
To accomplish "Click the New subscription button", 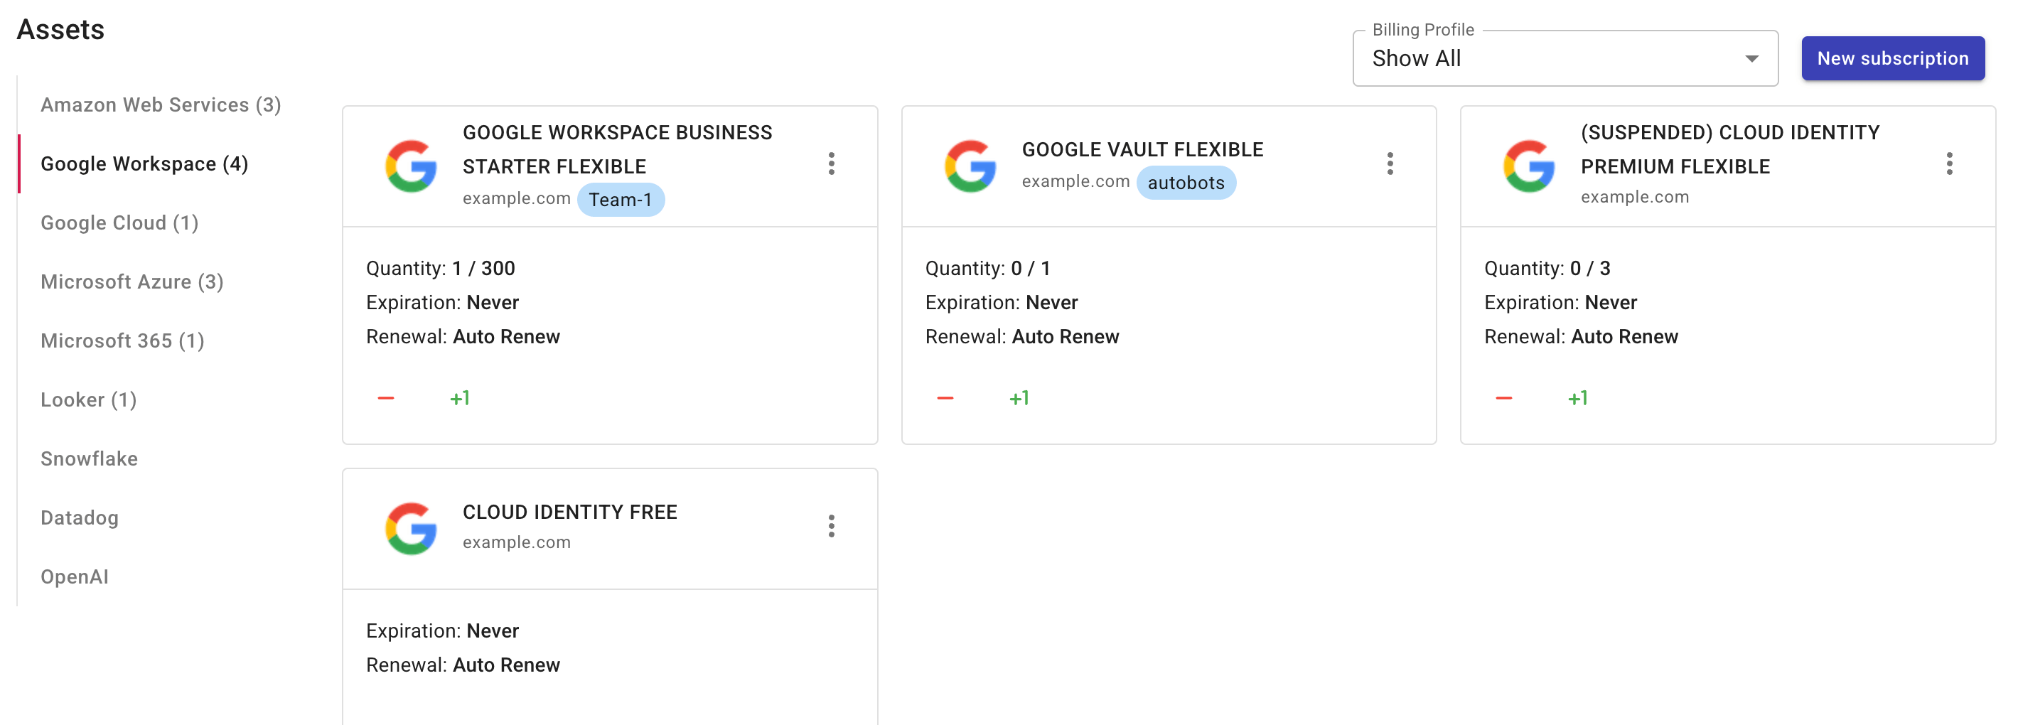I will point(1893,59).
